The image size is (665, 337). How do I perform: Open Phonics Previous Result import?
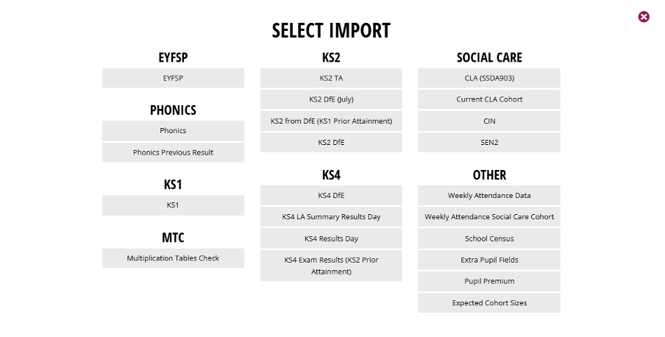173,152
